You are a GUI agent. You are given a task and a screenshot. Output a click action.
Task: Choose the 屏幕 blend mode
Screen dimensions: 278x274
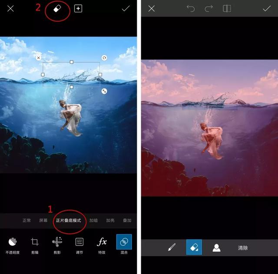(43, 221)
